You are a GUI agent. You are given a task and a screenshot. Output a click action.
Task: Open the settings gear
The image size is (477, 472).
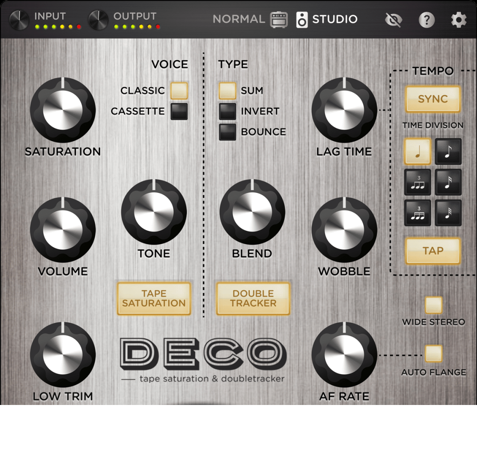click(x=458, y=19)
